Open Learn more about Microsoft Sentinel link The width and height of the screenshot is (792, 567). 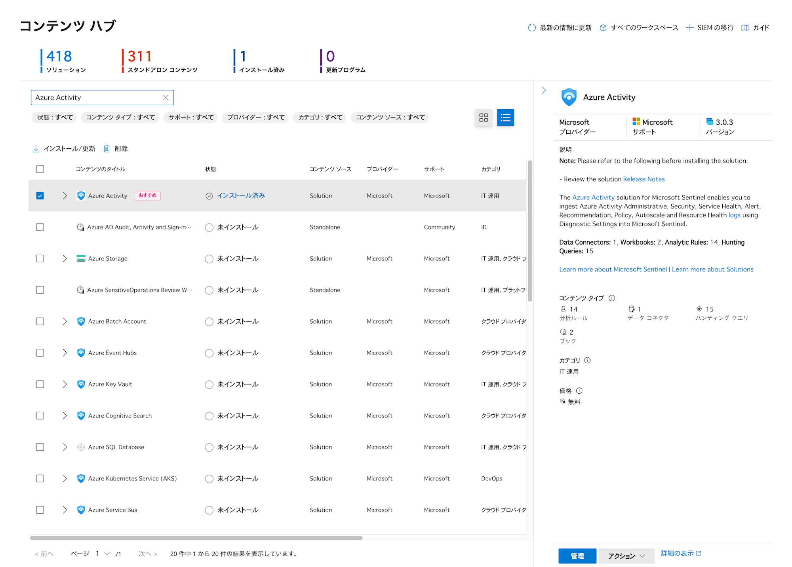pyautogui.click(x=613, y=269)
